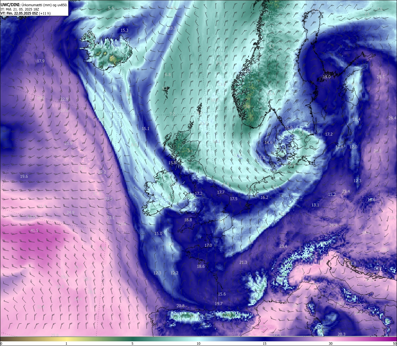397x346 pixels.
Task: Select the IT Mið. 21. 05. 2025 18Z line
Action: point(20,9)
